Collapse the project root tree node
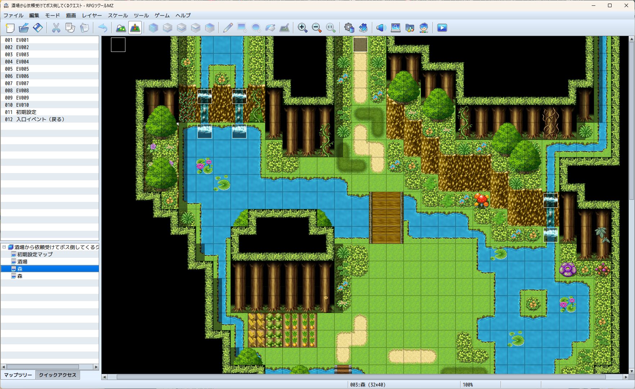 point(4,247)
